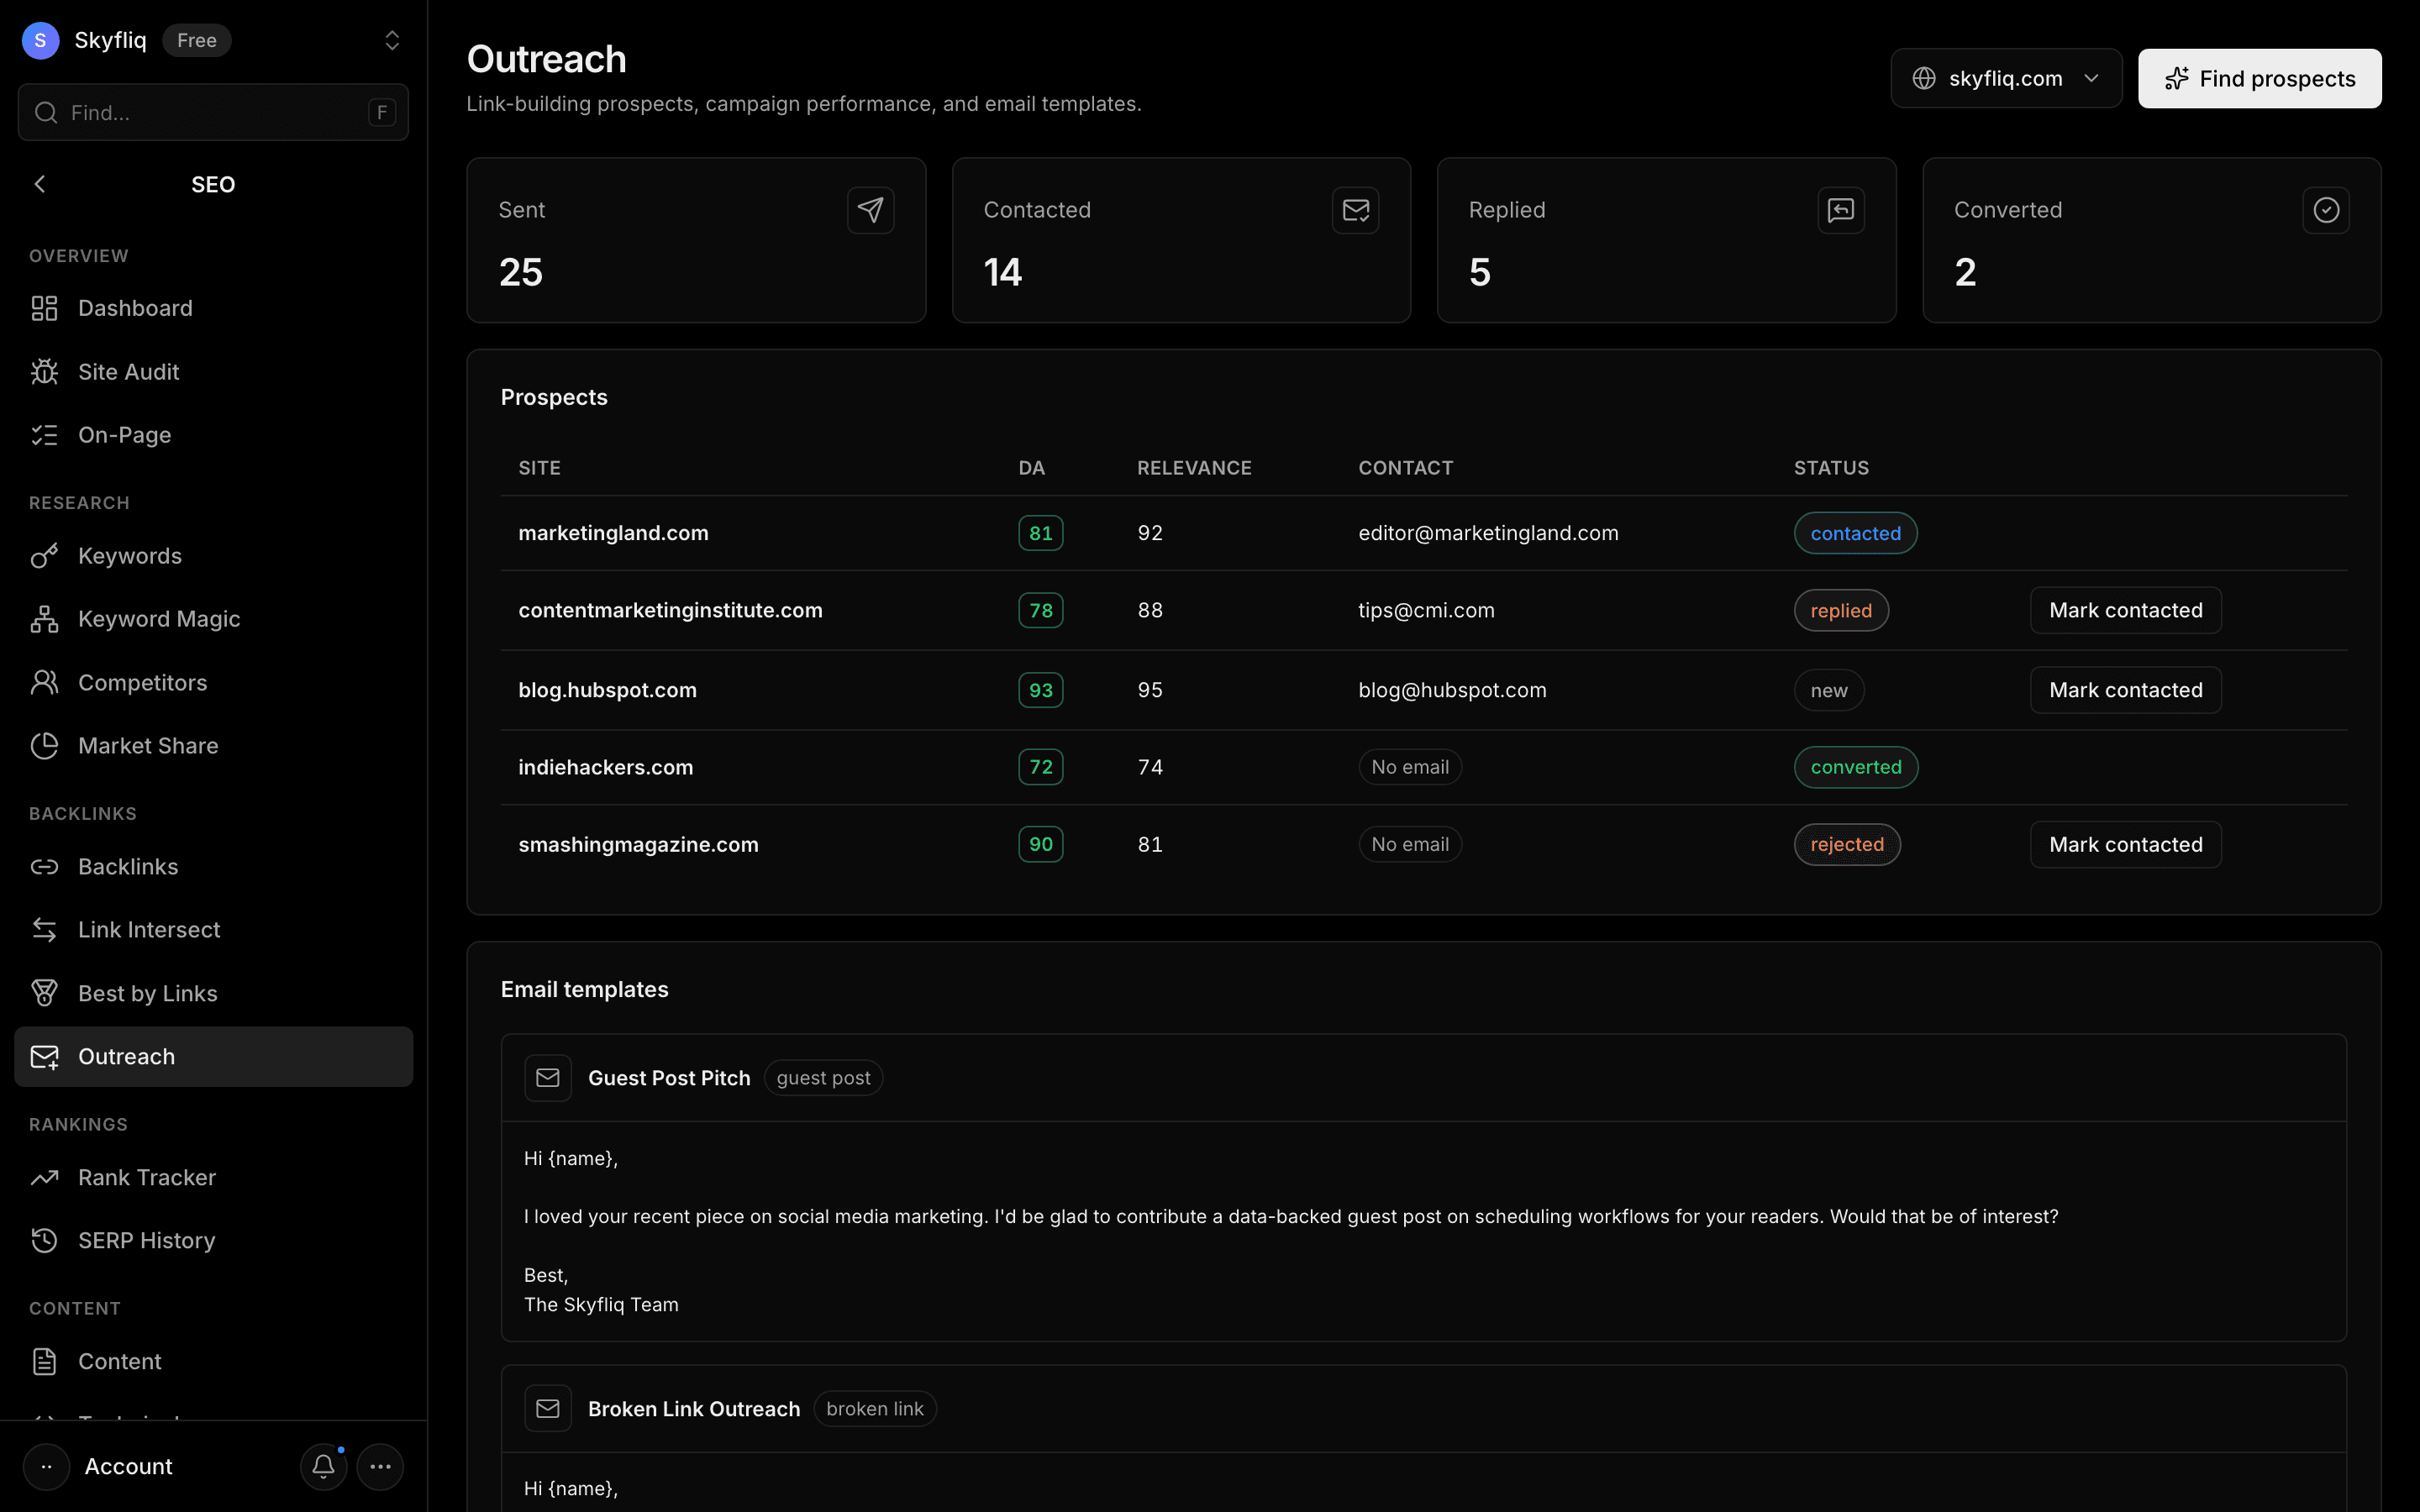2420x1512 pixels.
Task: Click the Contacted envelope icon
Action: [x=1355, y=210]
